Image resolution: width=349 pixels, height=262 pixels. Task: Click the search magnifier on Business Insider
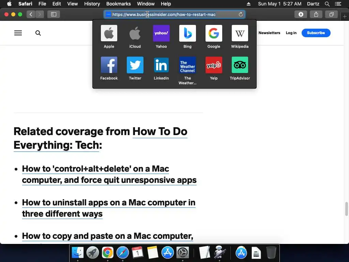click(38, 33)
